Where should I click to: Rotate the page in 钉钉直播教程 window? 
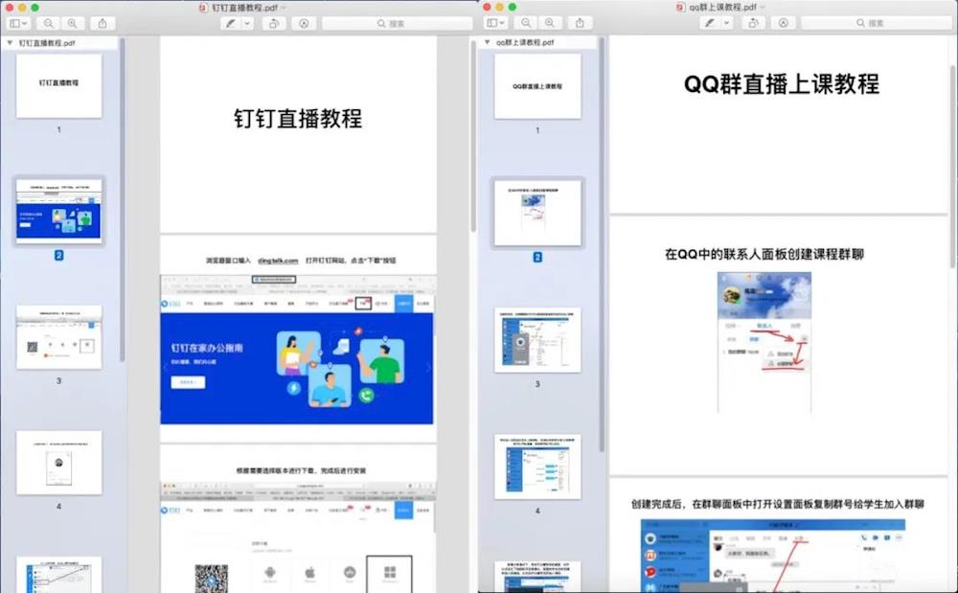274,23
